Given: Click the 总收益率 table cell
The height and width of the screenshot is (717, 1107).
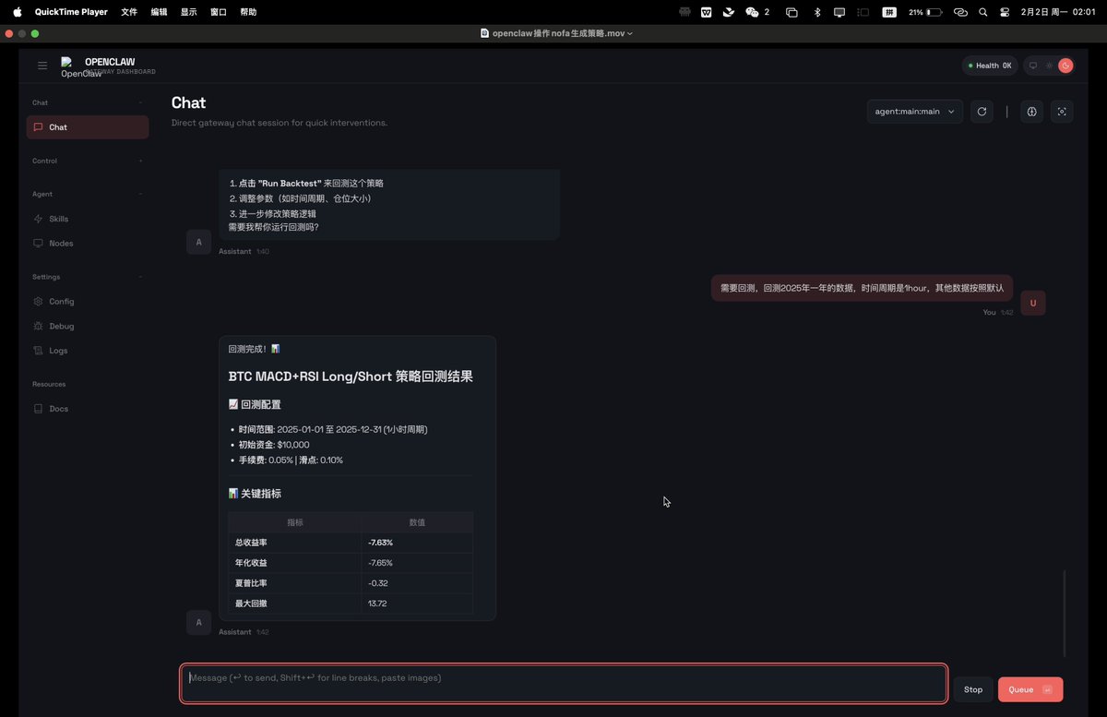Looking at the screenshot, I should point(295,543).
